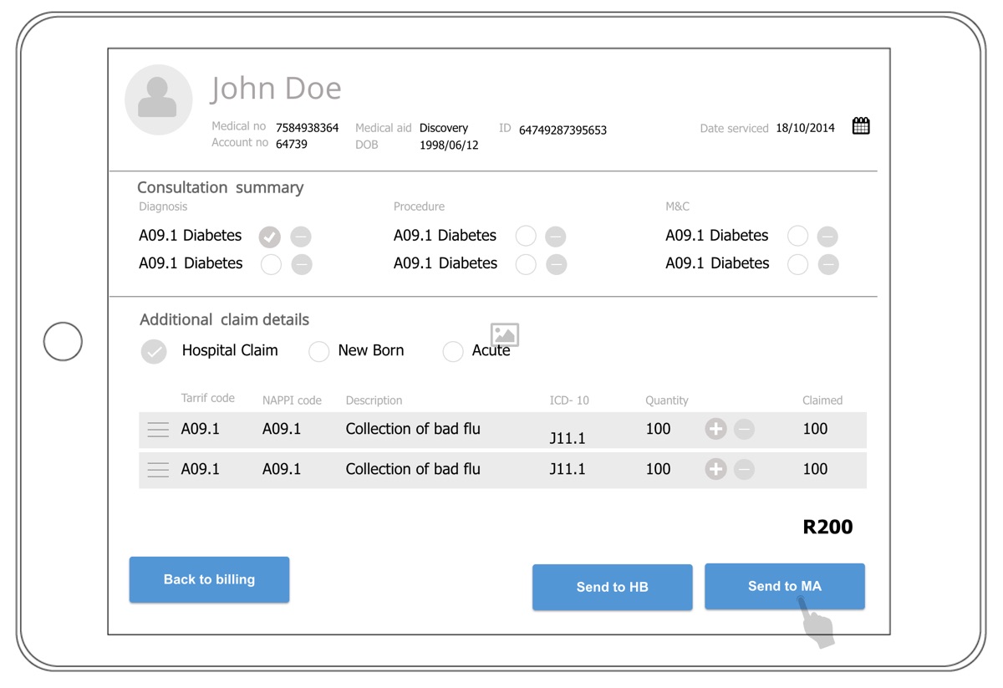The height and width of the screenshot is (688, 1003).
Task: Click the date value 18/10/2014
Action: click(805, 128)
